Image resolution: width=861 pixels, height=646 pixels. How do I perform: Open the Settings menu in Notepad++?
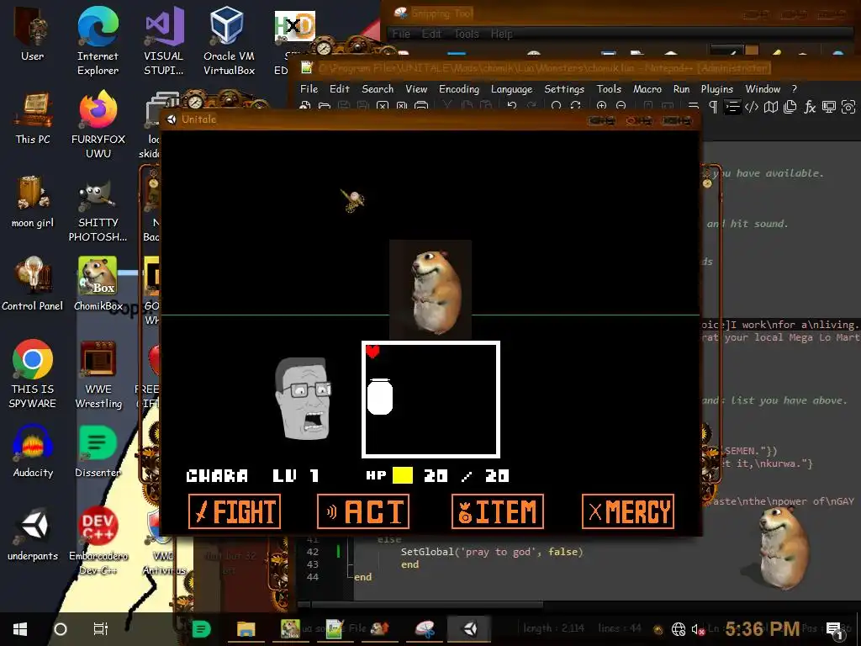564,88
